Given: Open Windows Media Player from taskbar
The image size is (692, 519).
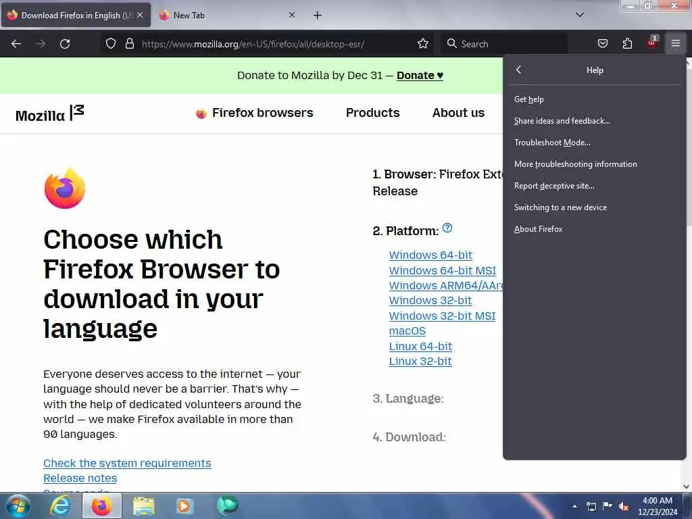Looking at the screenshot, I should tap(184, 506).
